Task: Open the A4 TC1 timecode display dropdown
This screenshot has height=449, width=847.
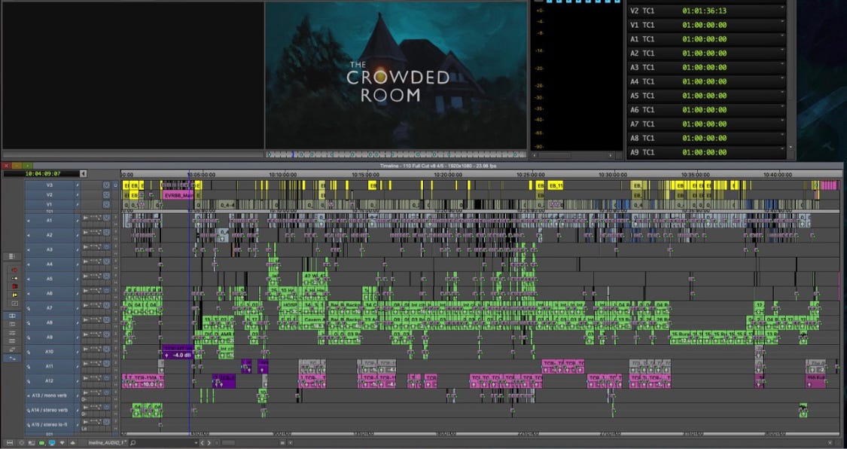Action: pyautogui.click(x=782, y=78)
